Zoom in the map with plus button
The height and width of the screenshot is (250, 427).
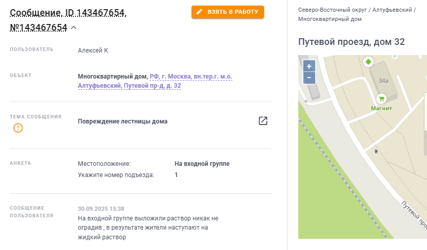pyautogui.click(x=309, y=66)
